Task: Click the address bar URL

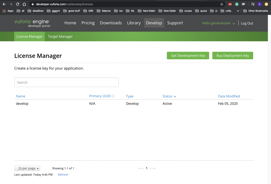Action: click(x=65, y=4)
